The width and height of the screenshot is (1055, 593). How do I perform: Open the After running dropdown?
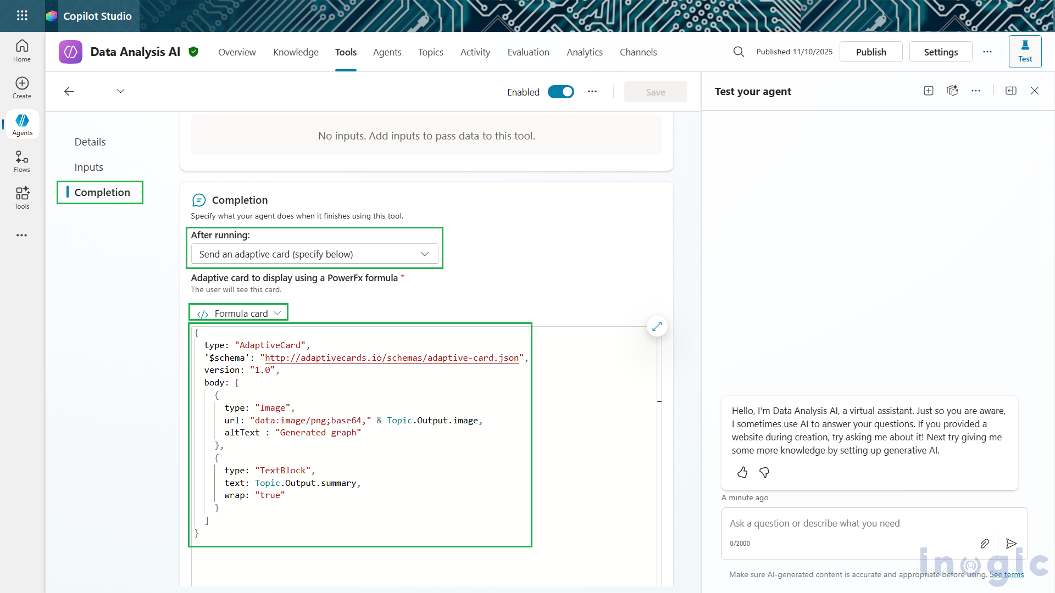pyautogui.click(x=314, y=254)
